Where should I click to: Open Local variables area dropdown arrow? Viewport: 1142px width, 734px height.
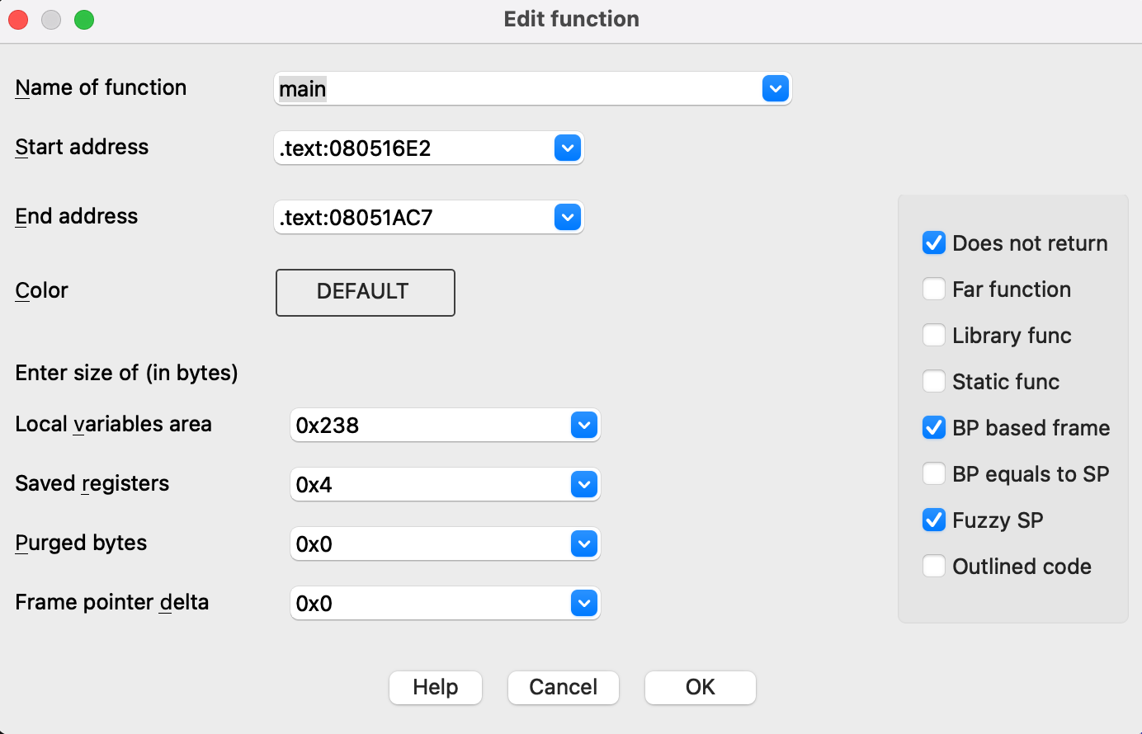click(583, 426)
